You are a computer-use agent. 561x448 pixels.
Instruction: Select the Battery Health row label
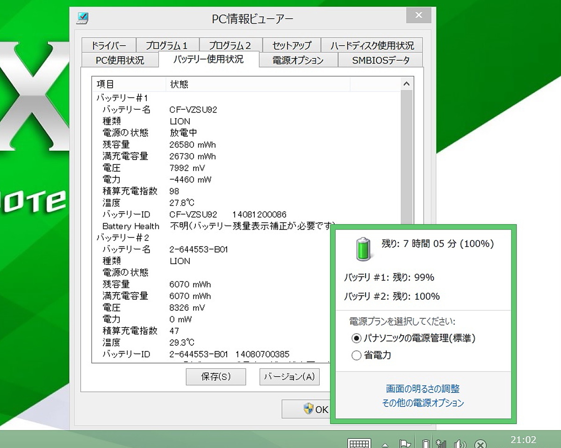point(131,226)
